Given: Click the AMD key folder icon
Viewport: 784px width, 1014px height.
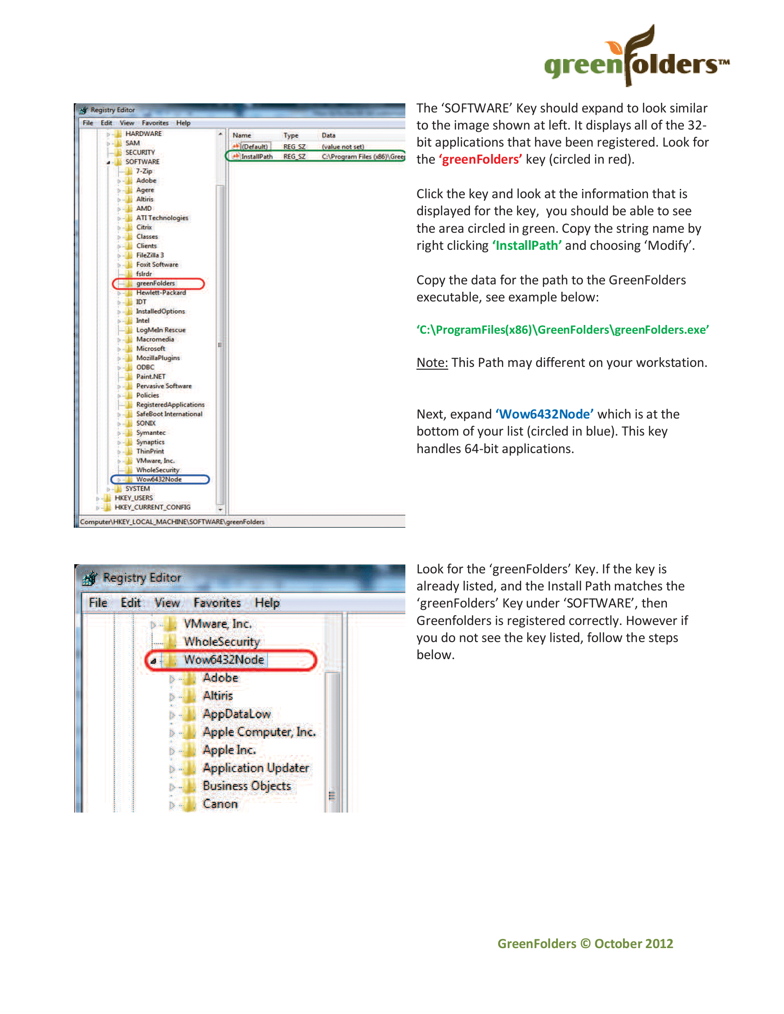Looking at the screenshot, I should [129, 208].
